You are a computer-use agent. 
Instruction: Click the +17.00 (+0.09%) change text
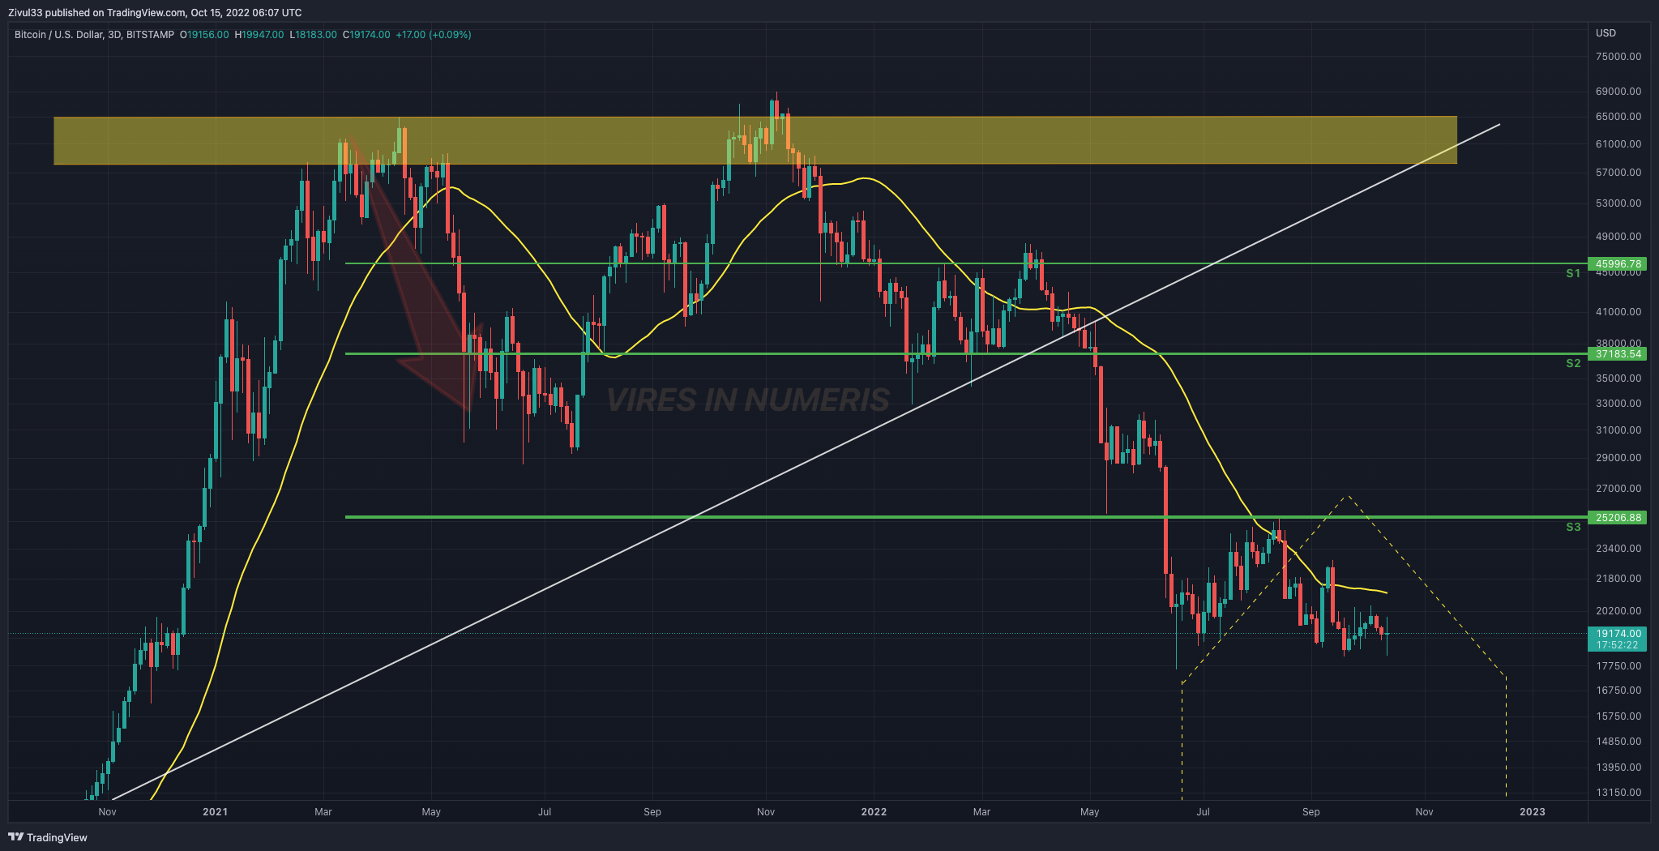click(x=433, y=35)
